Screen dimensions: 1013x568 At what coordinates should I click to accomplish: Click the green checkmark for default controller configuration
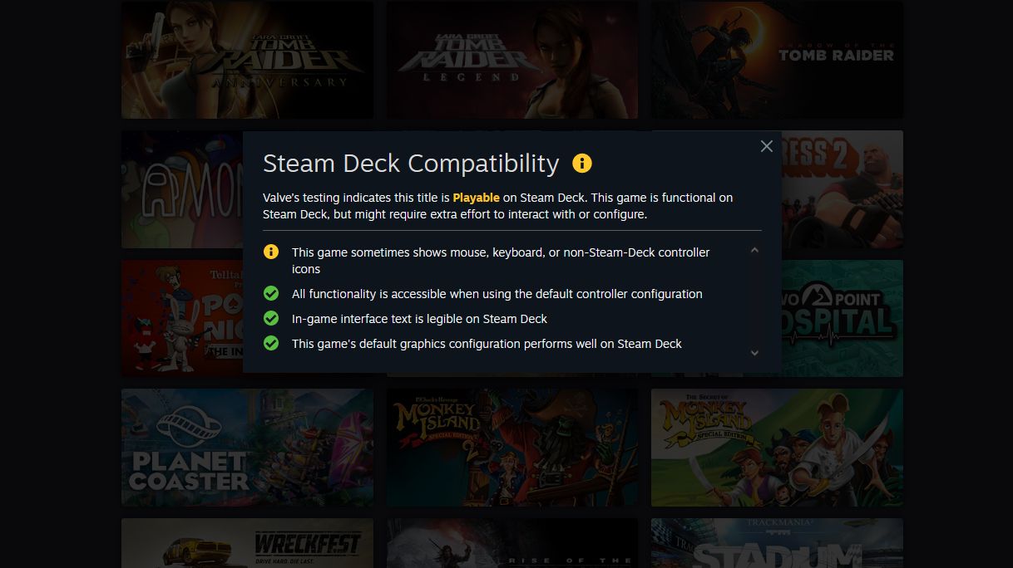click(x=271, y=293)
